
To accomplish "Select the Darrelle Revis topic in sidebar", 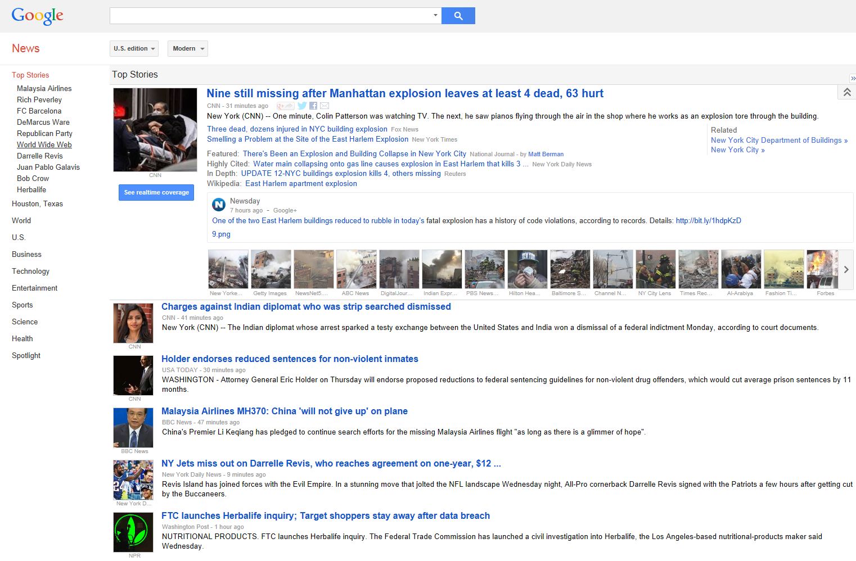I will tap(40, 156).
